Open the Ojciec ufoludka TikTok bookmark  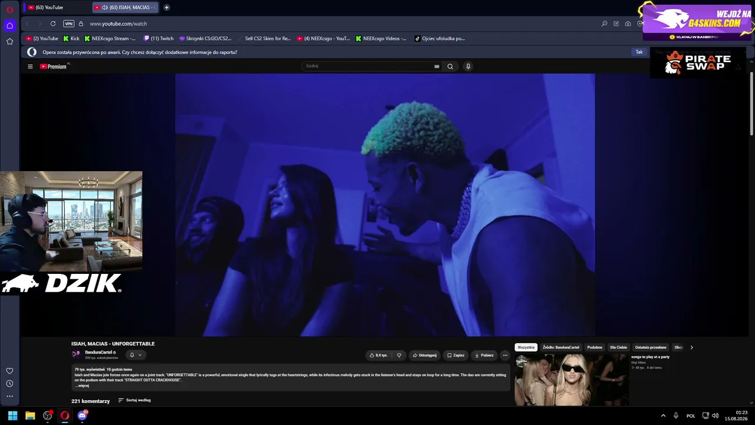click(439, 38)
